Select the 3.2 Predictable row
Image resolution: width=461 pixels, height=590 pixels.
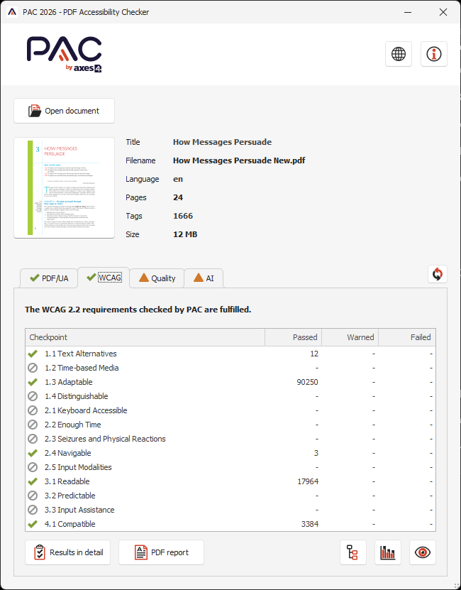pos(230,496)
